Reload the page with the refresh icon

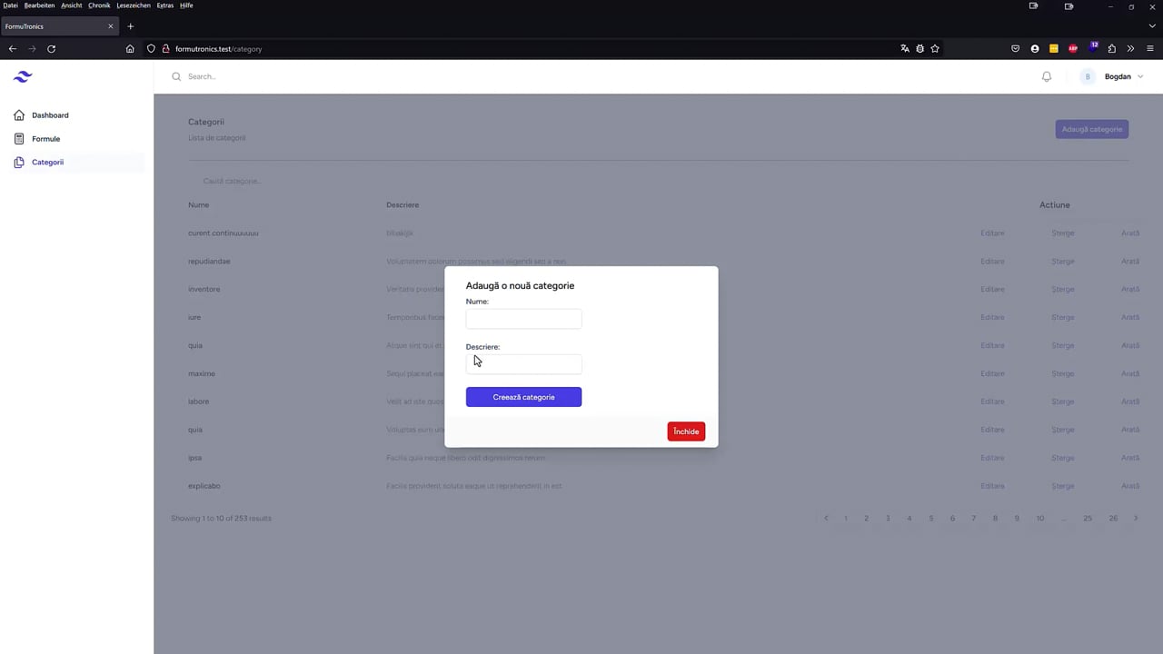pos(51,48)
